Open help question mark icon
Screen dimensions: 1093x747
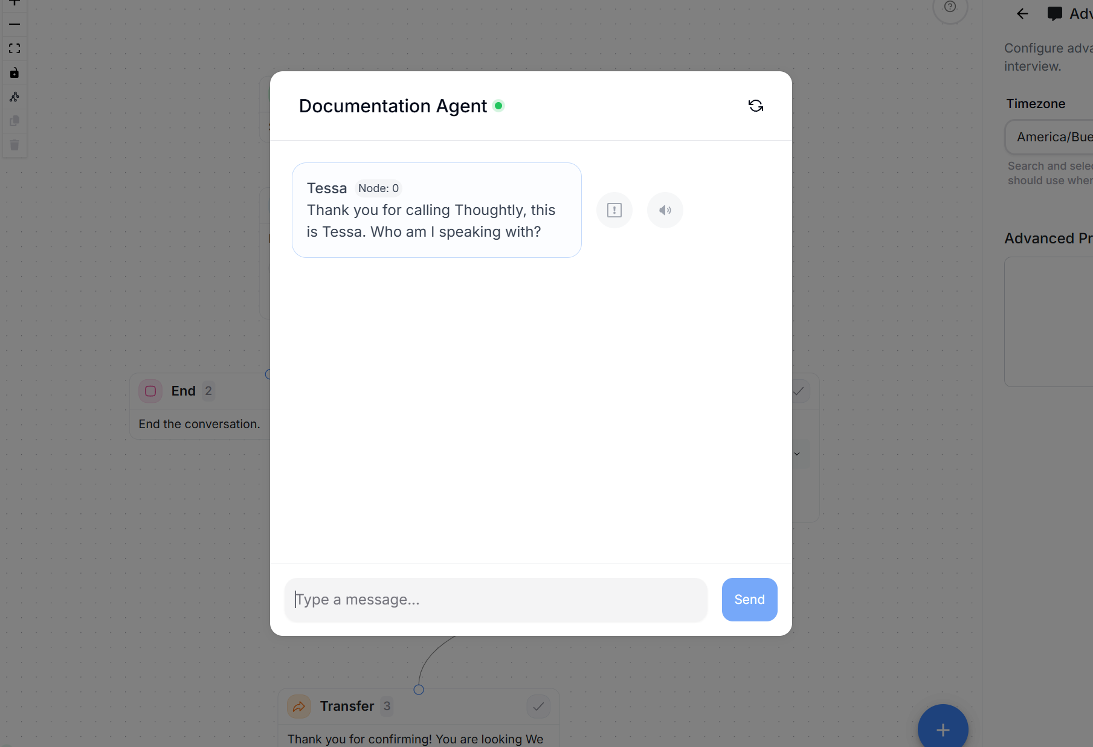[x=950, y=7]
